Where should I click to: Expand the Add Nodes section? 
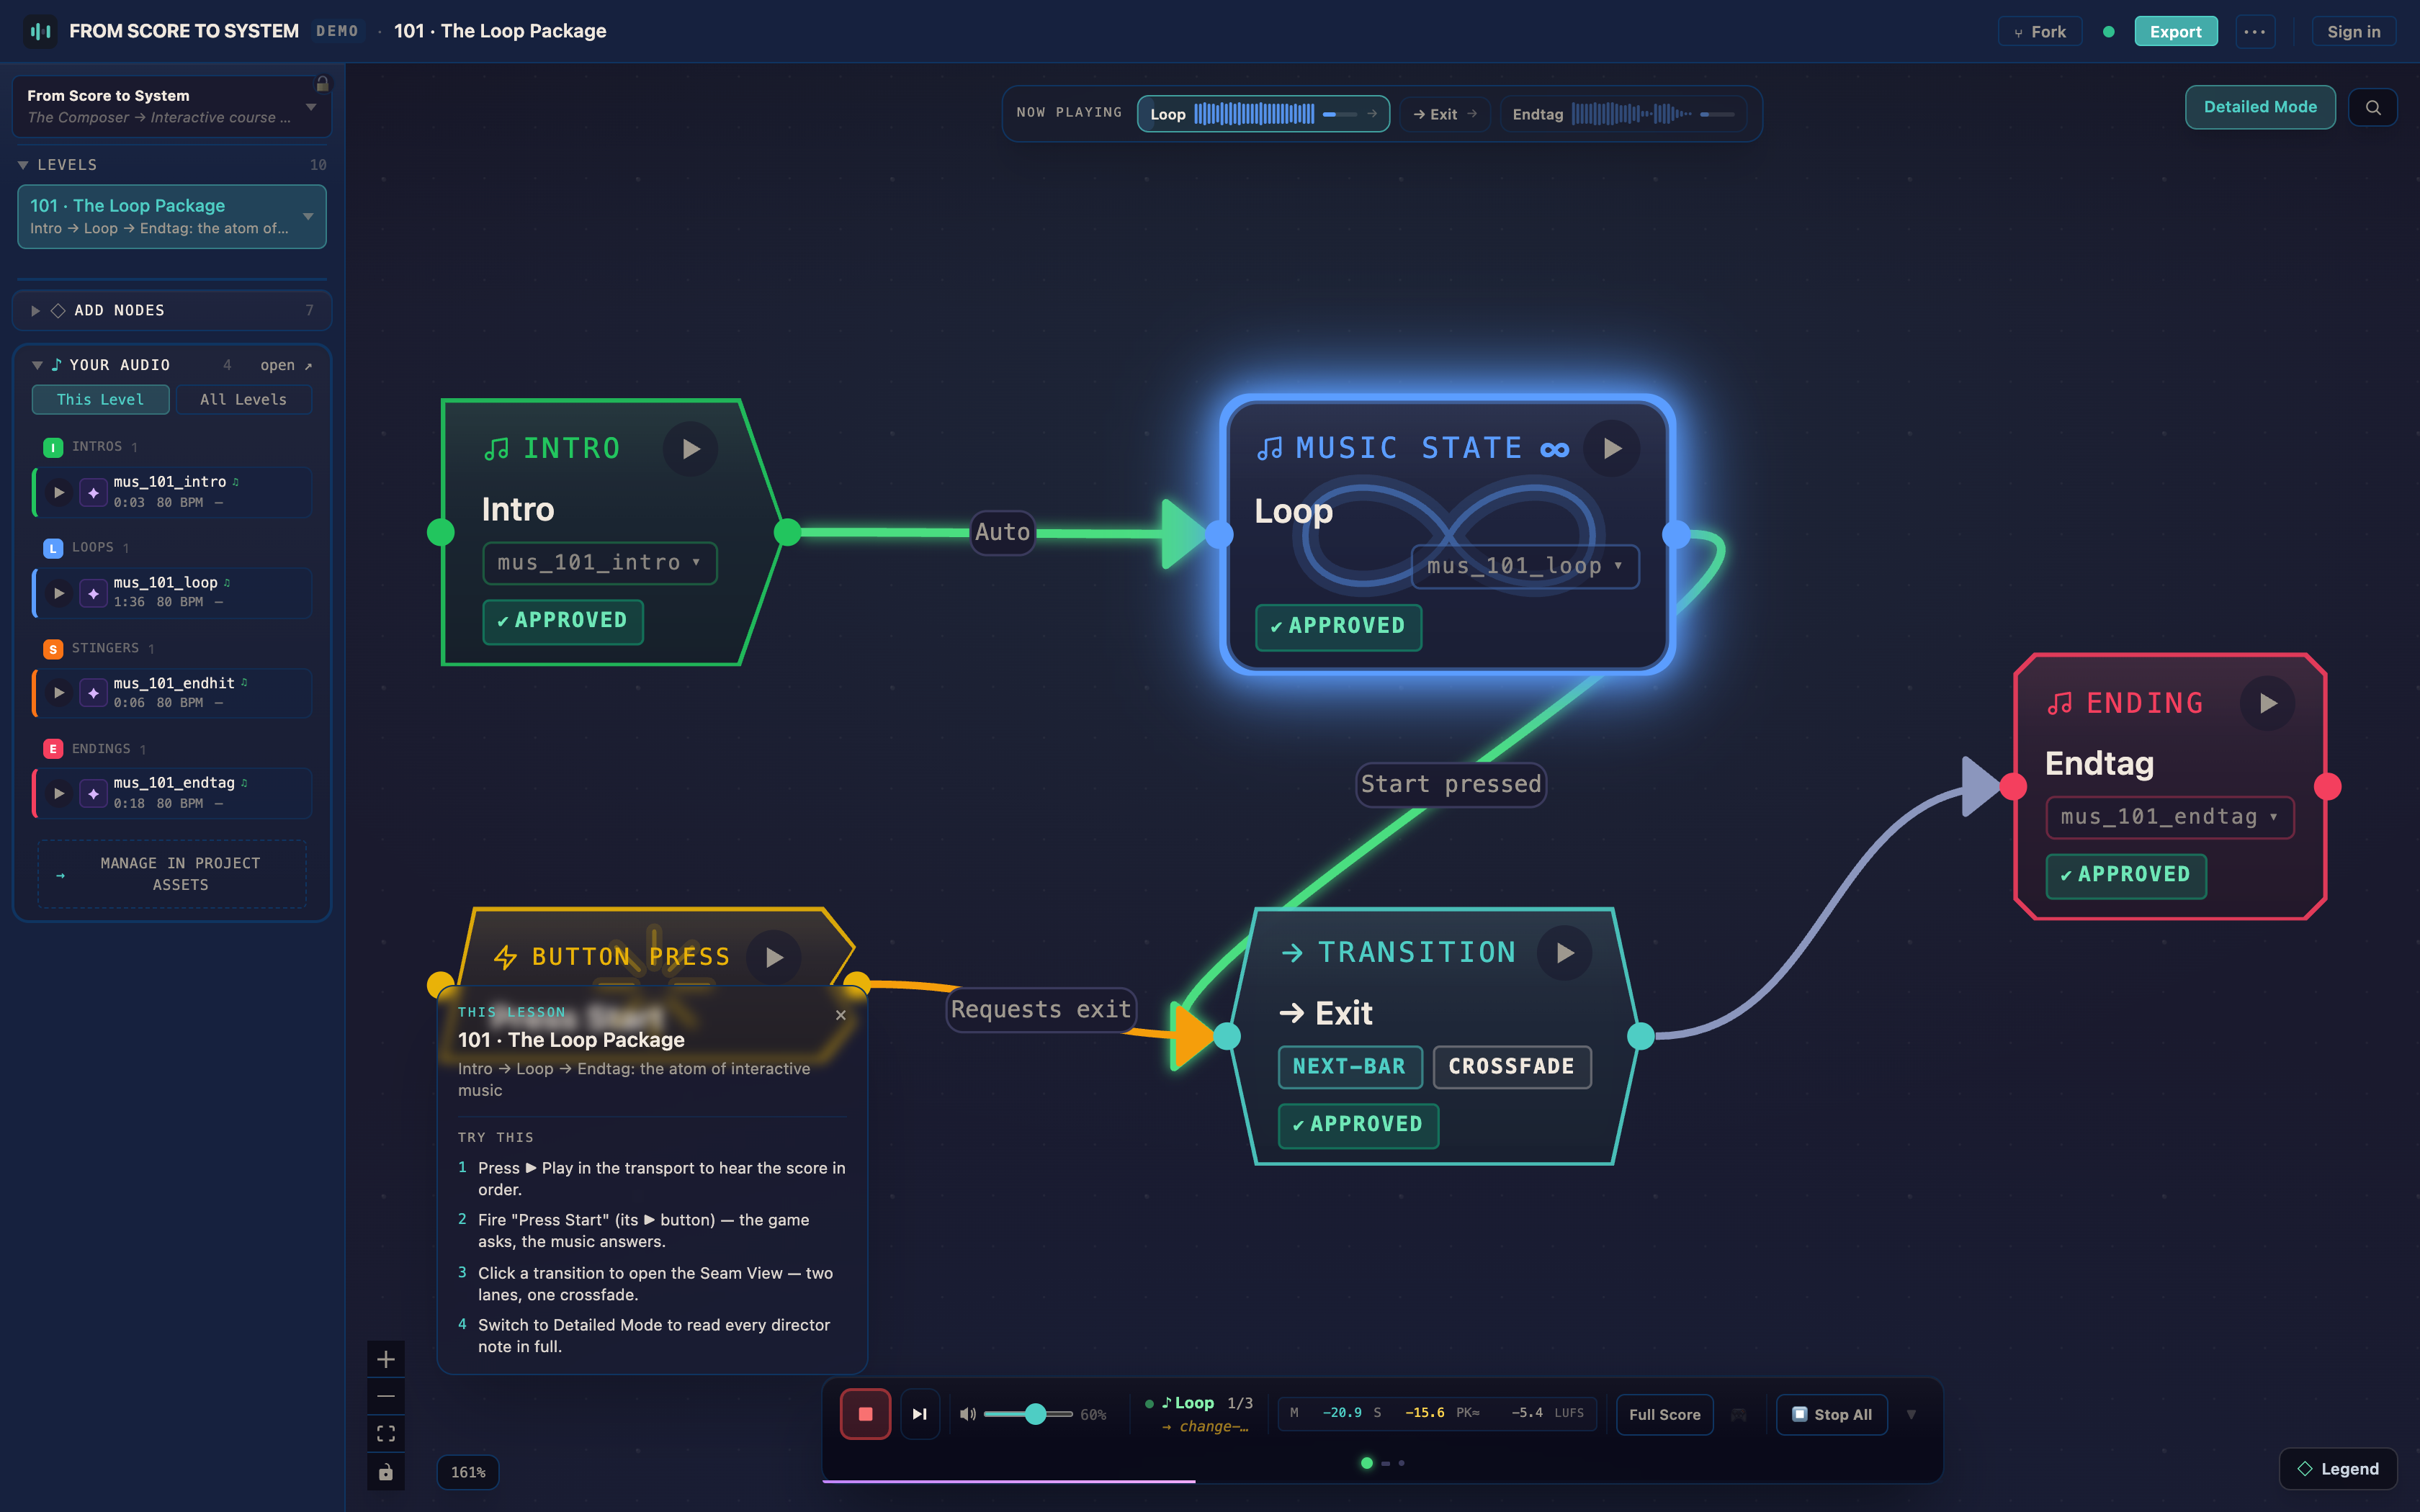(172, 310)
